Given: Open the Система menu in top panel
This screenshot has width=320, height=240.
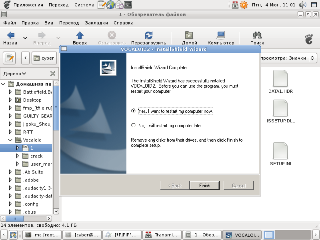Looking at the screenshot, I should point(84,5).
